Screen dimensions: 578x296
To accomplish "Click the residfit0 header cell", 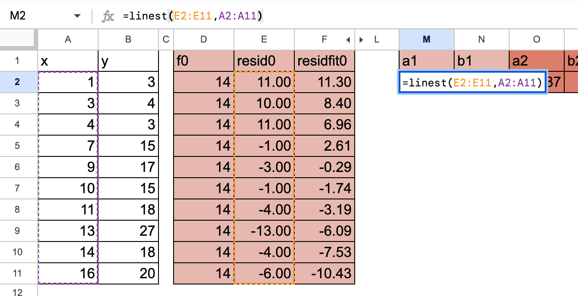I will pos(325,61).
